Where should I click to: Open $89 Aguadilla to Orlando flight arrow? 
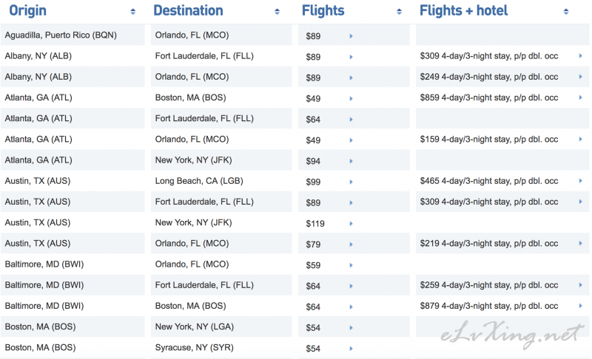[x=351, y=36]
